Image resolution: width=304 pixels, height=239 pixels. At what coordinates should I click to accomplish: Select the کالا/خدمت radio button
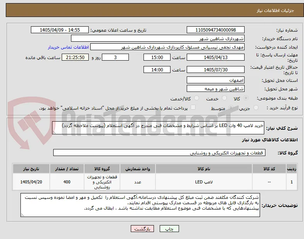pos(197,98)
